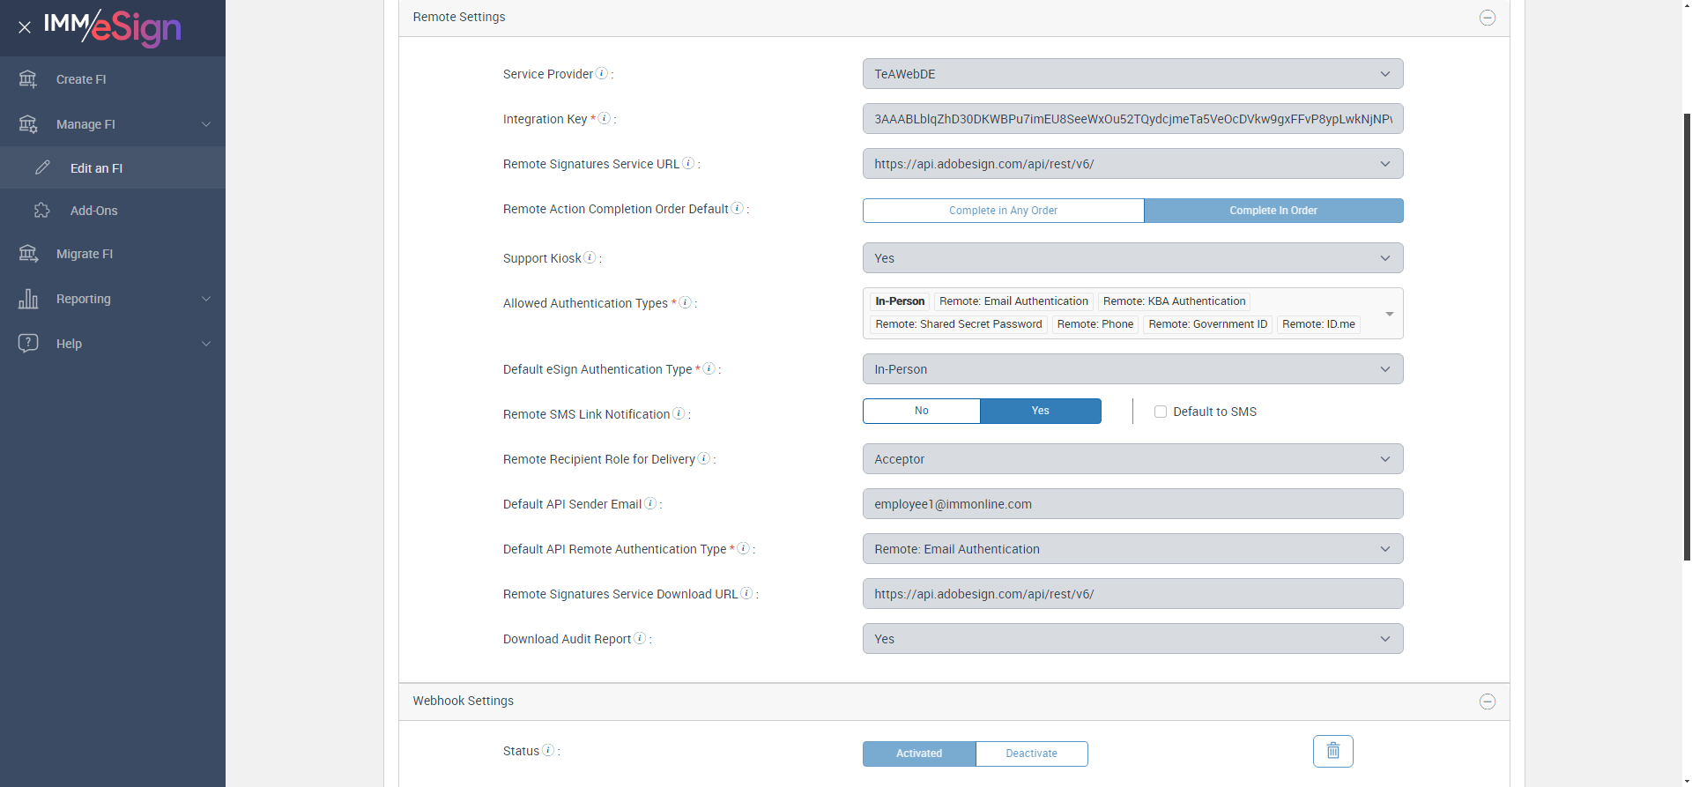Switch webhook status to Deactivate
Screen dimensions: 1692x787
point(1031,754)
